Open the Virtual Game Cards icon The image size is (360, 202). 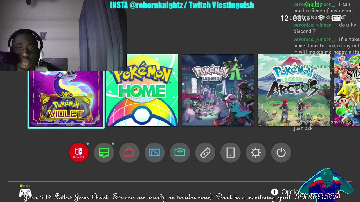(x=231, y=152)
